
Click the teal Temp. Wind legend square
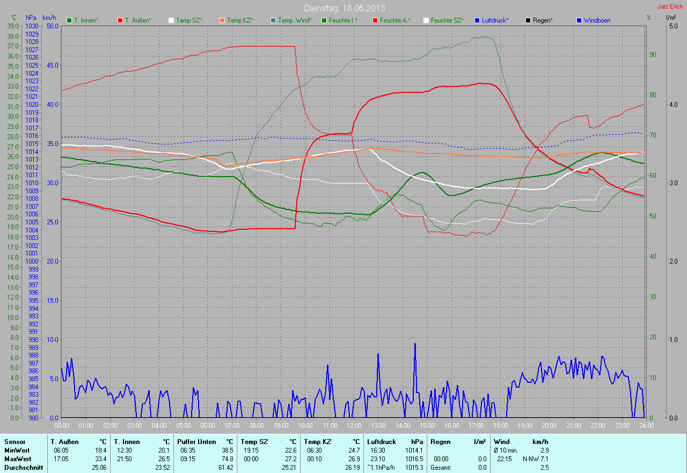273,20
